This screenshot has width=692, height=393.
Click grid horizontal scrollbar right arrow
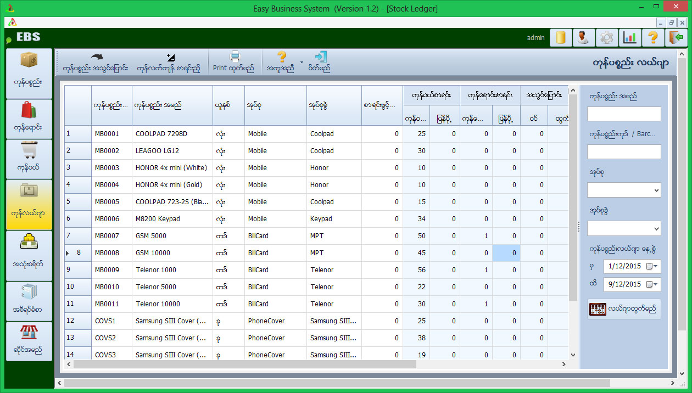[x=564, y=364]
